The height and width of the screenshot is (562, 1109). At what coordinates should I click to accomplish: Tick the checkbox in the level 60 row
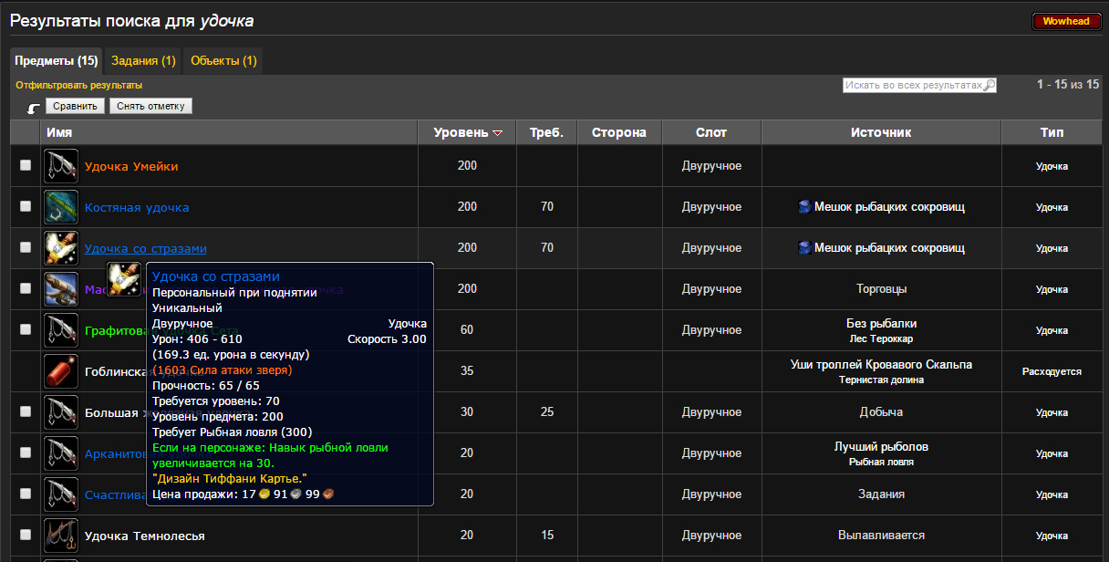[26, 329]
